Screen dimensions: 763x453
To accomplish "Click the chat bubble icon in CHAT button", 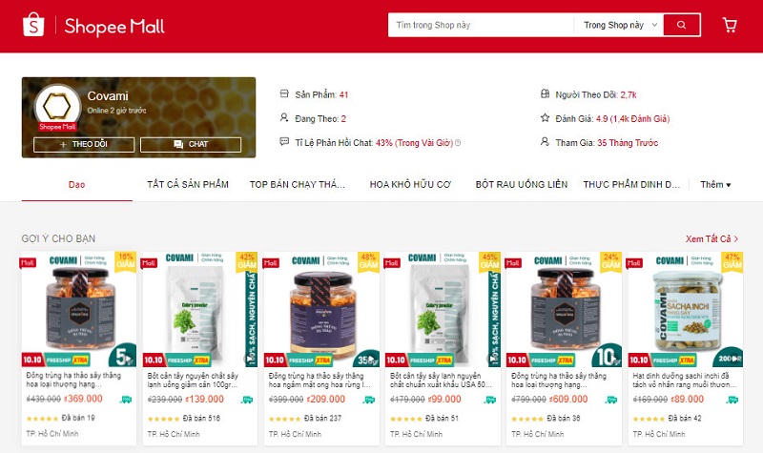I will click(x=178, y=145).
